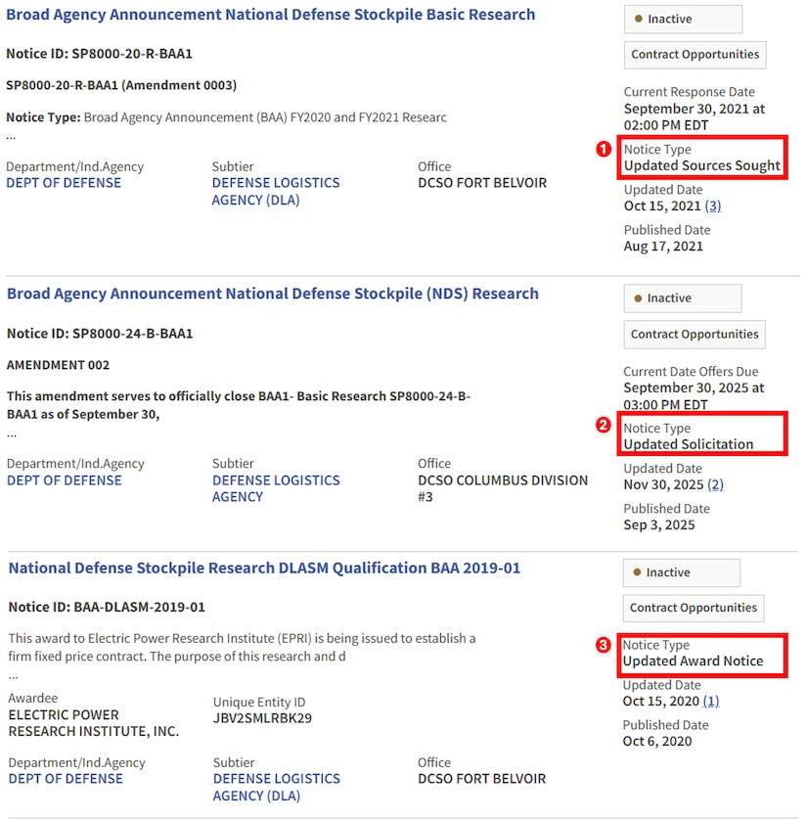This screenshot has height=821, width=806.
Task: Click the Inactive status badge on the NDS Research result
Action: coord(682,298)
